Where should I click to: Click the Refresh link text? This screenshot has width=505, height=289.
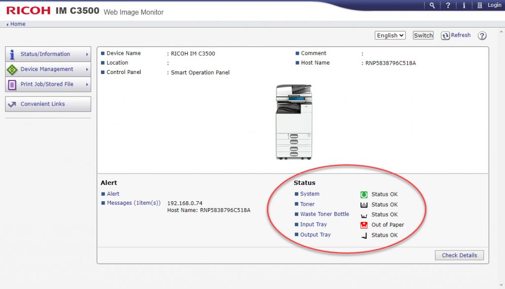[461, 35]
